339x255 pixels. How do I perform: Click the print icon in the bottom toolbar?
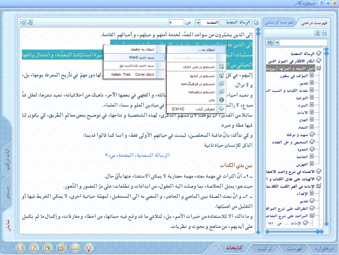(21, 248)
